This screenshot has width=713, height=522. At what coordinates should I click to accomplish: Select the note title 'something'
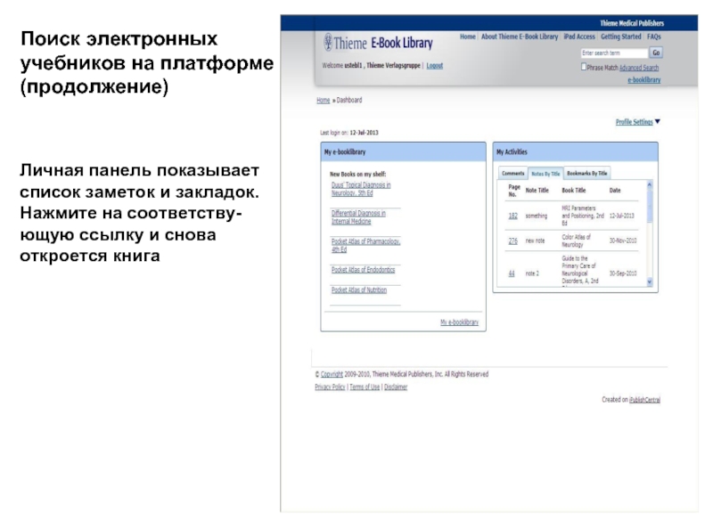(x=537, y=216)
